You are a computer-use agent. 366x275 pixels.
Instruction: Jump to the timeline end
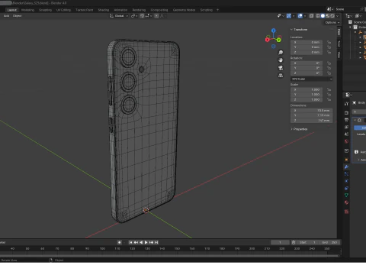point(156,242)
